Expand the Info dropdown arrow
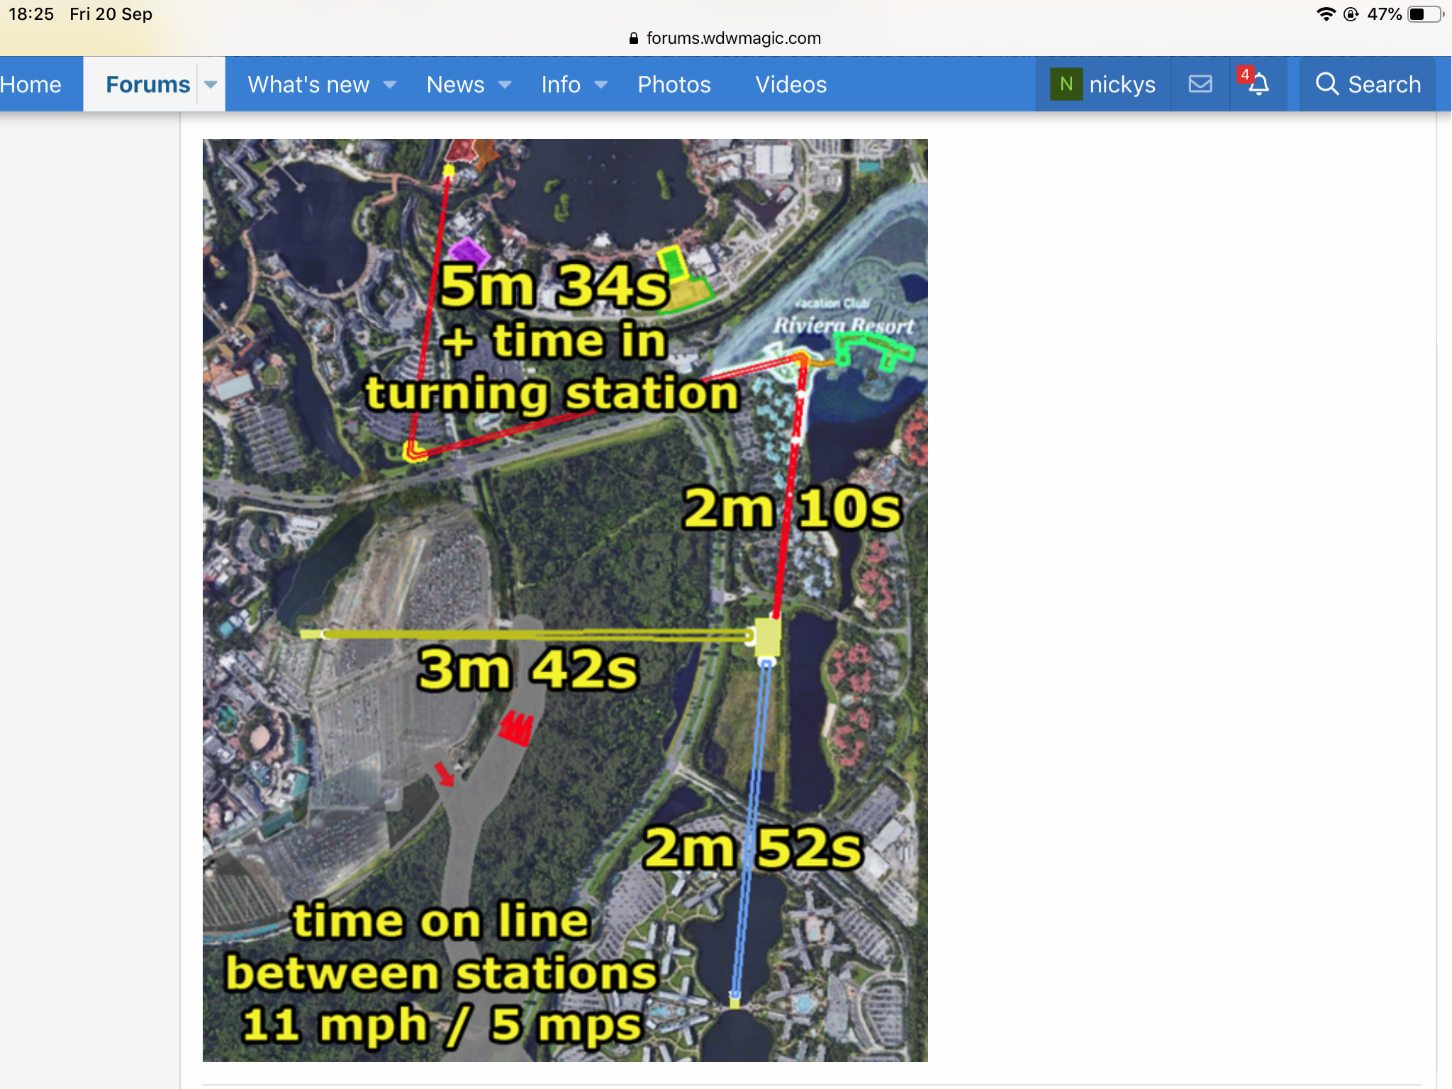 (x=601, y=84)
